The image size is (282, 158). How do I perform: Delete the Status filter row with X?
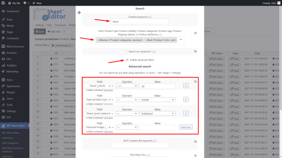coord(186,113)
